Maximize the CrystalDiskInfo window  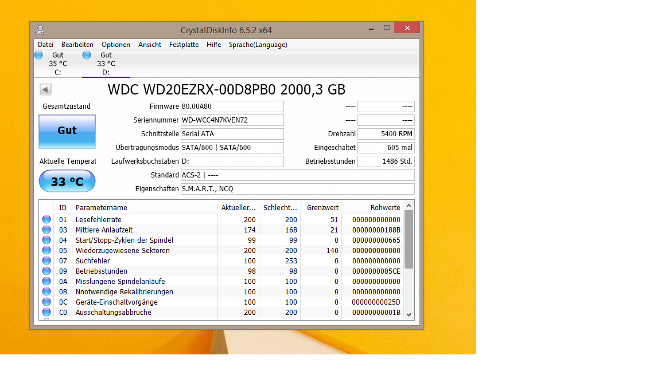pos(387,27)
